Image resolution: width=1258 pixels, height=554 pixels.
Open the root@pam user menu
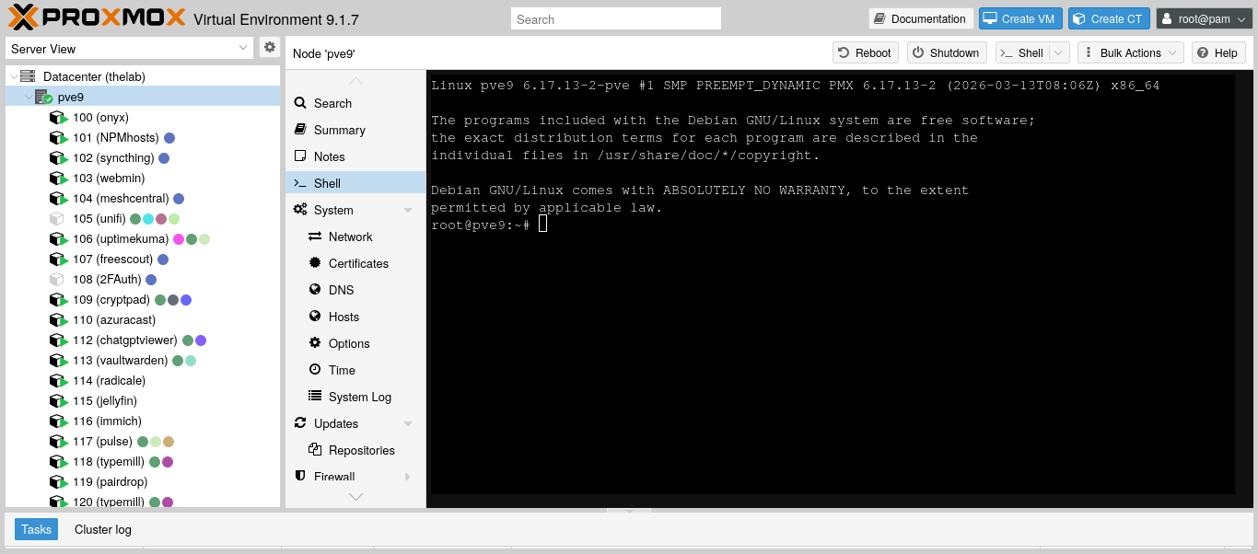point(1204,18)
